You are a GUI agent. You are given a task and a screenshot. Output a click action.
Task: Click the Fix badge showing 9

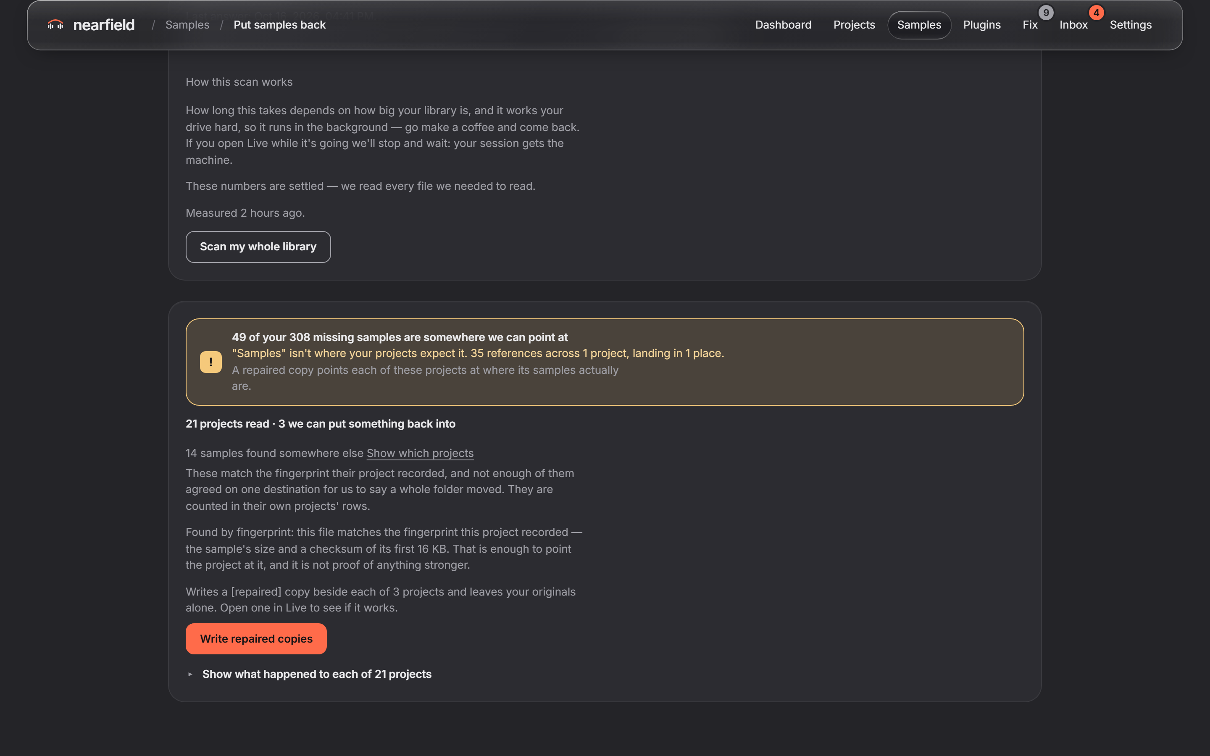[1046, 13]
